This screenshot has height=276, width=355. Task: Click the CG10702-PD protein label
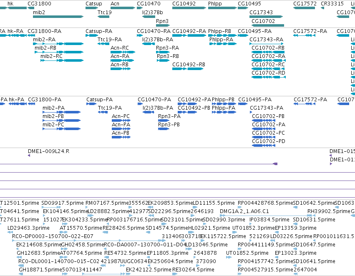[x=269, y=141]
